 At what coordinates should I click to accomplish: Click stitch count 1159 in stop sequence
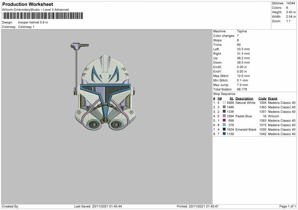[x=230, y=134]
